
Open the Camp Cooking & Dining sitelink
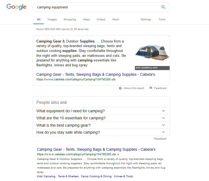[96, 176]
